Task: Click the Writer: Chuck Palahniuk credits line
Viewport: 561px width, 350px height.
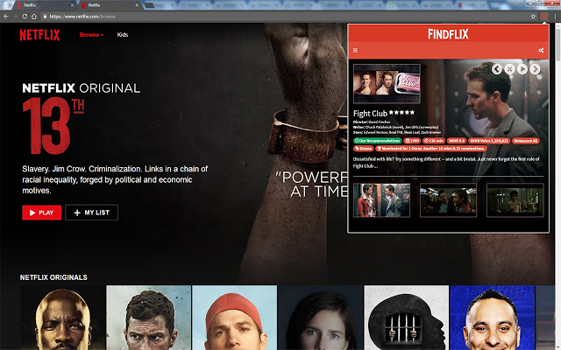Action: click(x=395, y=127)
